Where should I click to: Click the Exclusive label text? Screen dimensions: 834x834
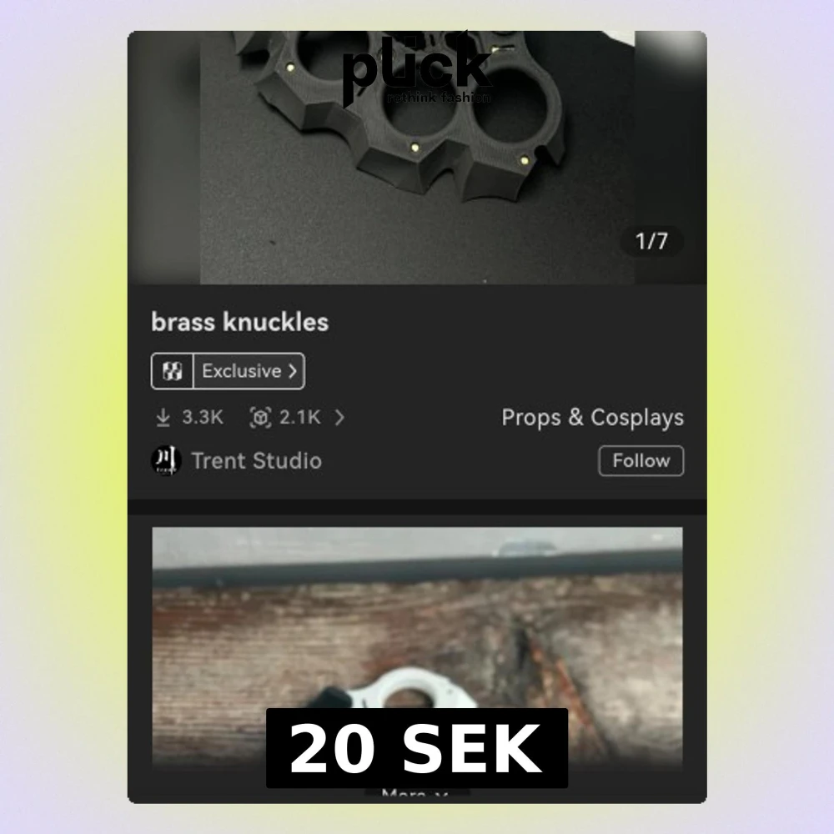click(242, 371)
